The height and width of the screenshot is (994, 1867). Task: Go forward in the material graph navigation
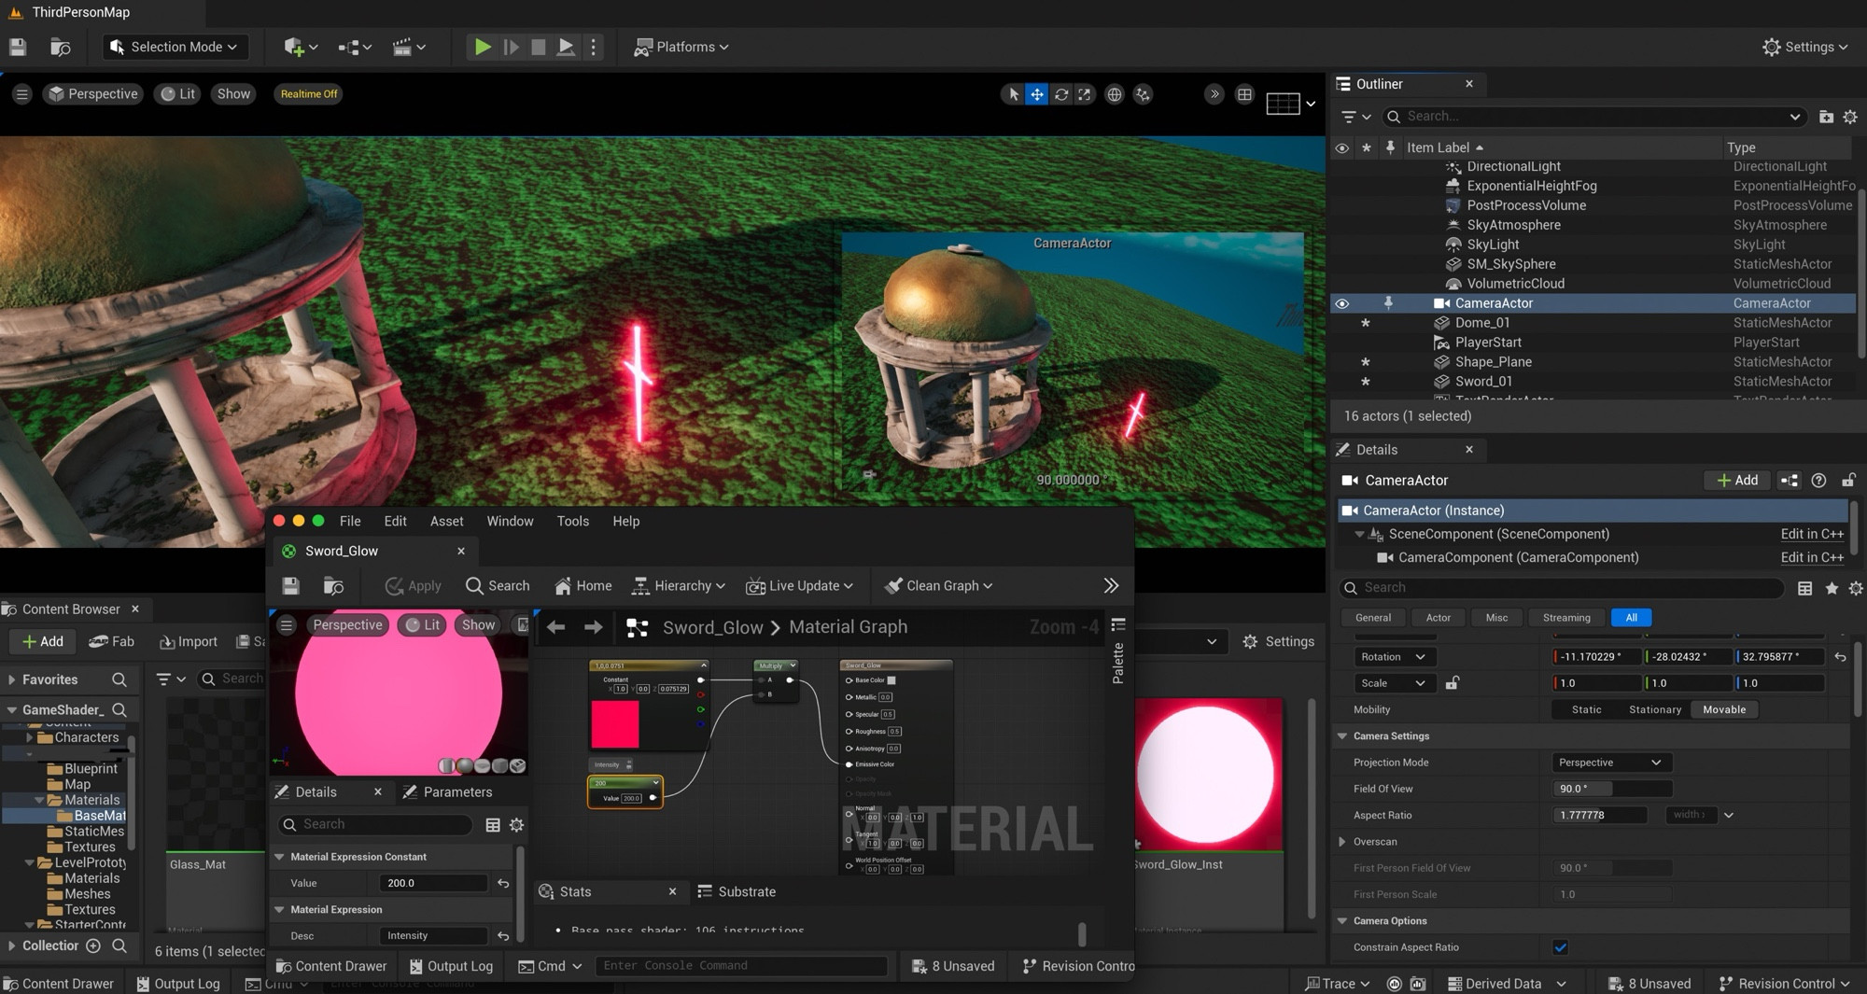coord(593,627)
